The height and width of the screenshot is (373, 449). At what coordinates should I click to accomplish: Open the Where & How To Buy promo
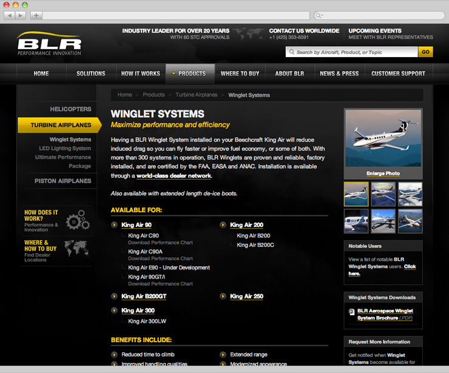pyautogui.click(x=56, y=250)
